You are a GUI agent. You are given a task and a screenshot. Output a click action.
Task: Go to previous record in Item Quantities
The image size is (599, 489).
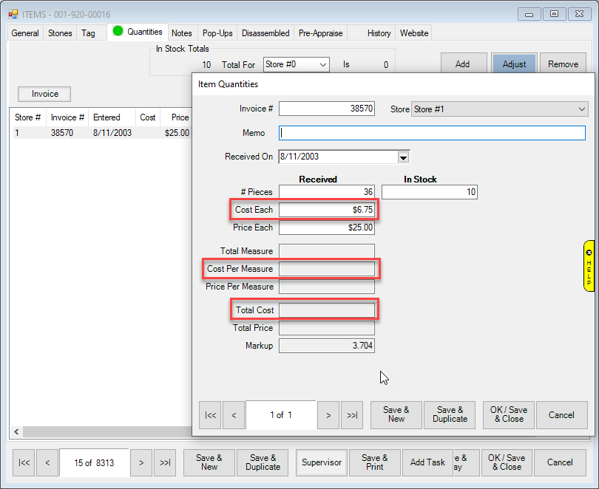click(x=234, y=415)
